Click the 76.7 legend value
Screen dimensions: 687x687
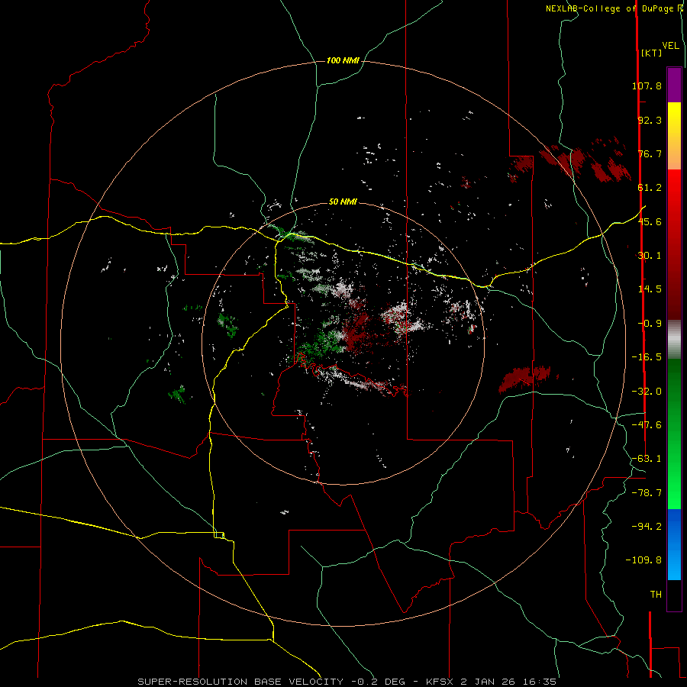coord(650,153)
